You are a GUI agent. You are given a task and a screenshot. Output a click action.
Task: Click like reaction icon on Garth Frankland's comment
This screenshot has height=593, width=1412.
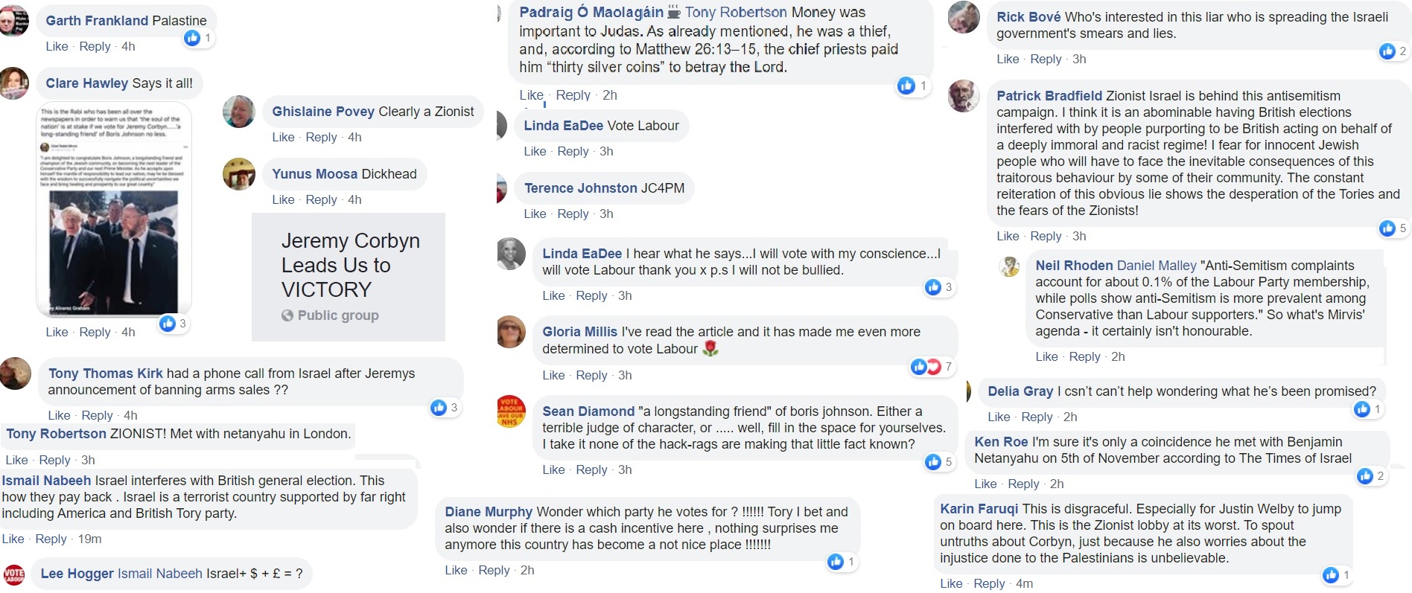tap(193, 37)
